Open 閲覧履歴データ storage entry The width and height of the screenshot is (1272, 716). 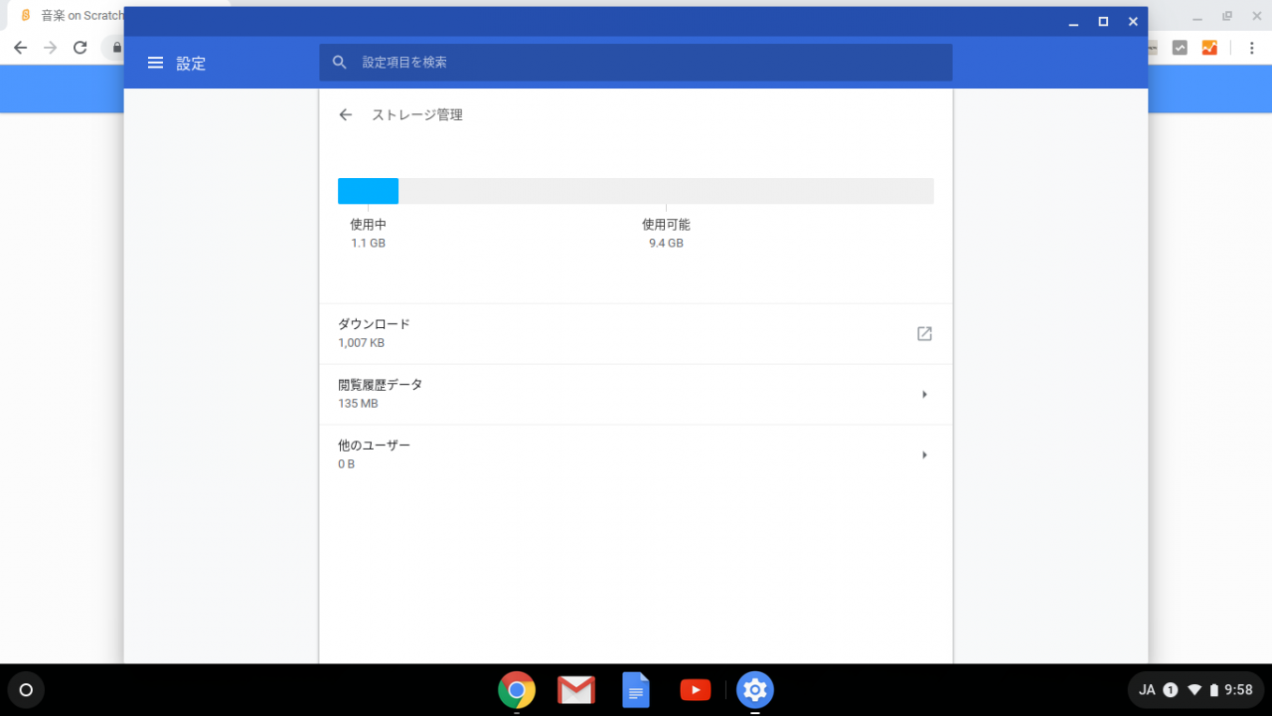click(636, 395)
